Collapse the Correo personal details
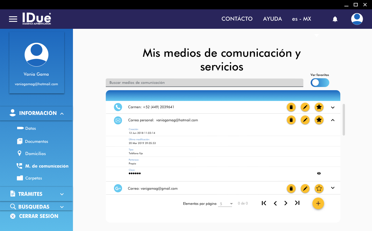Image resolution: width=372 pixels, height=231 pixels. (x=333, y=120)
